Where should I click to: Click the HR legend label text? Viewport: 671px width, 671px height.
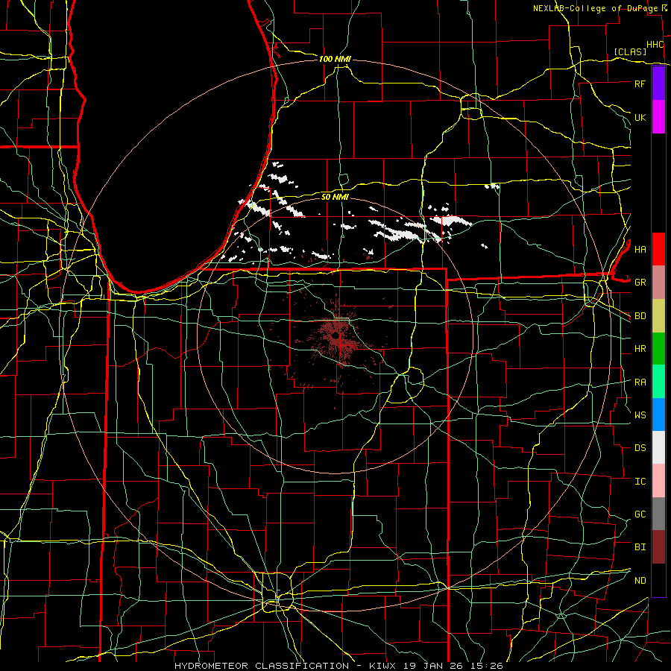tap(640, 349)
